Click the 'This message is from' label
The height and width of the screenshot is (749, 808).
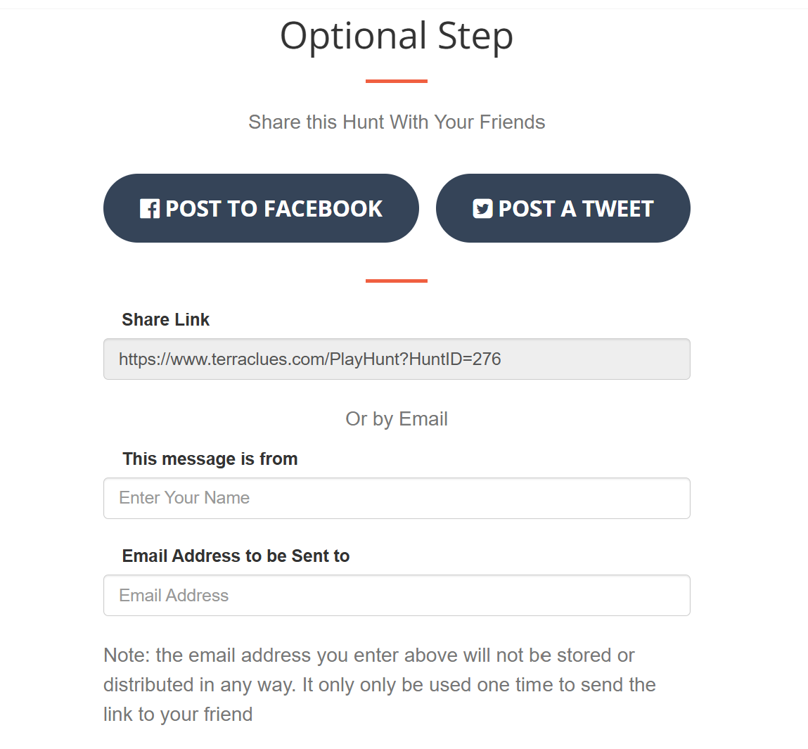coord(210,459)
